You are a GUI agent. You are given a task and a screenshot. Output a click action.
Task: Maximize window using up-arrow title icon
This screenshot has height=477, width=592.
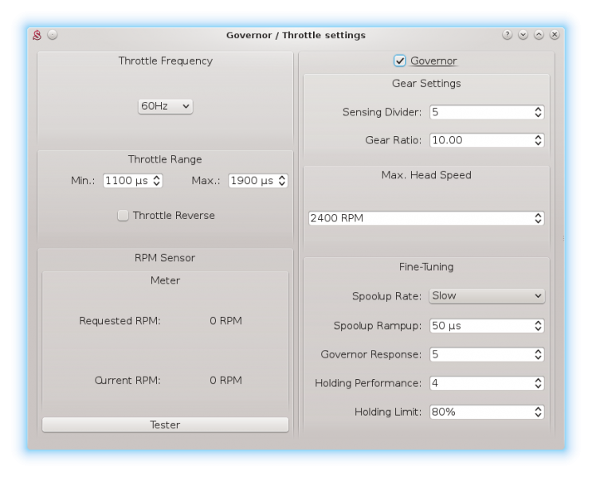tap(539, 35)
